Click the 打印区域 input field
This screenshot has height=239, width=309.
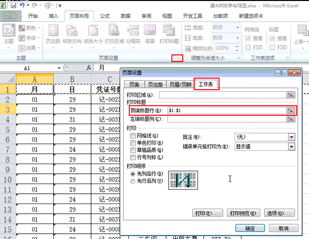click(x=222, y=95)
